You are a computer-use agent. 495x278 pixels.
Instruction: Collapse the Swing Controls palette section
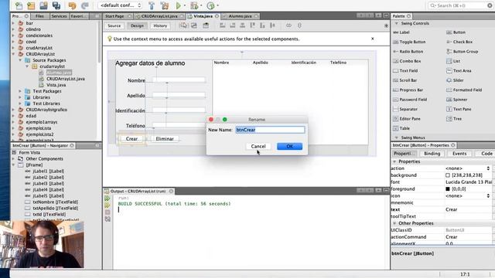[397, 23]
